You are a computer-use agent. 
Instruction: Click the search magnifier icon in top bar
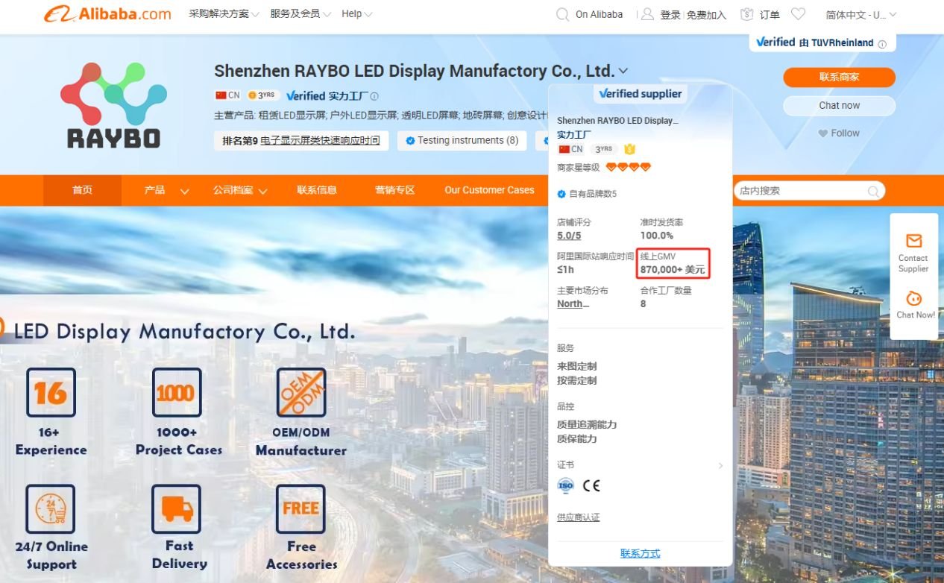pos(561,13)
